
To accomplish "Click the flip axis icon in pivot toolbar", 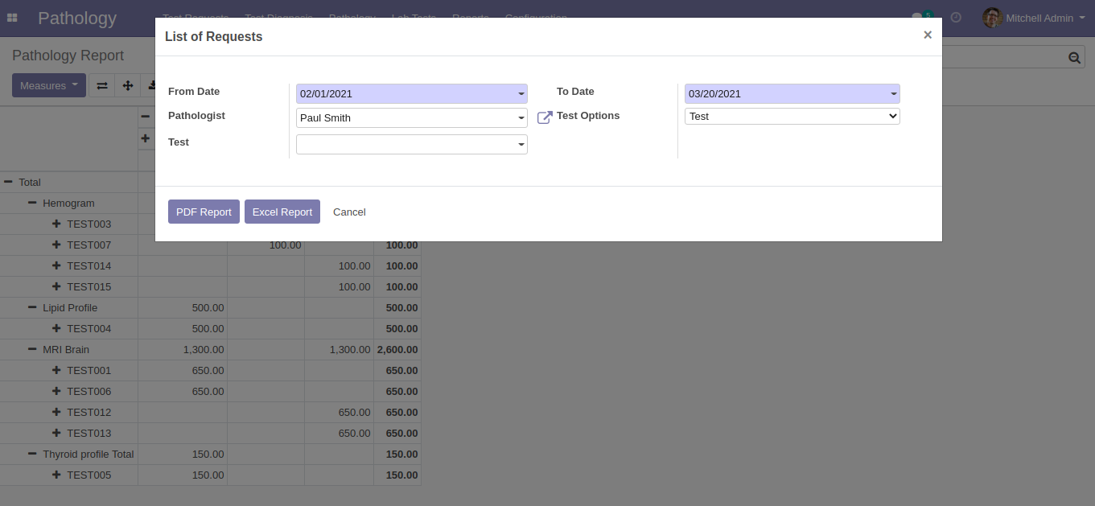I will coord(102,86).
